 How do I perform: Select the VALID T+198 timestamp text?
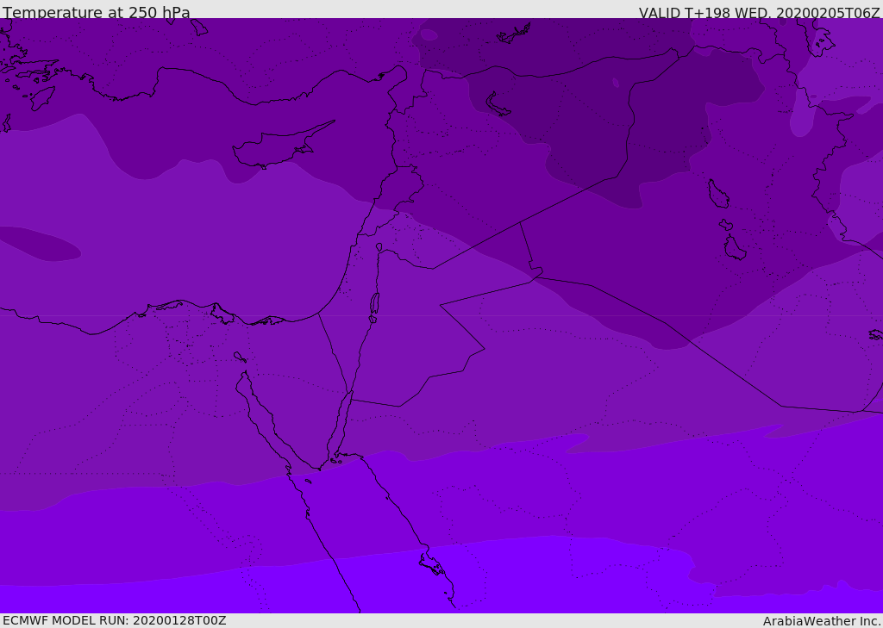759,13
